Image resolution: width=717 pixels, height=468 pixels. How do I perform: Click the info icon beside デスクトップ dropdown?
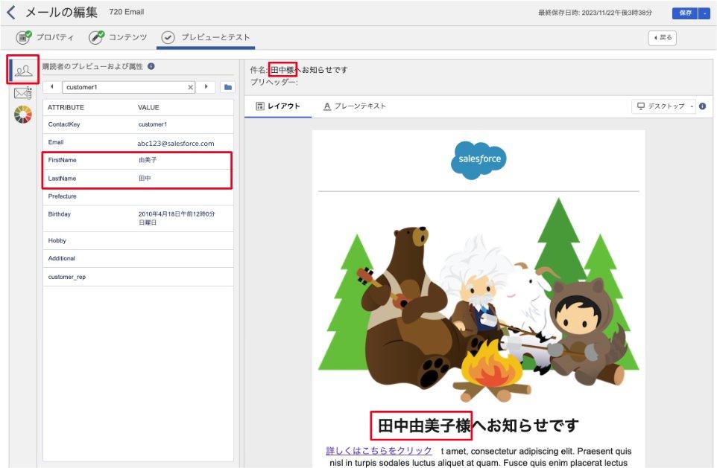(702, 106)
